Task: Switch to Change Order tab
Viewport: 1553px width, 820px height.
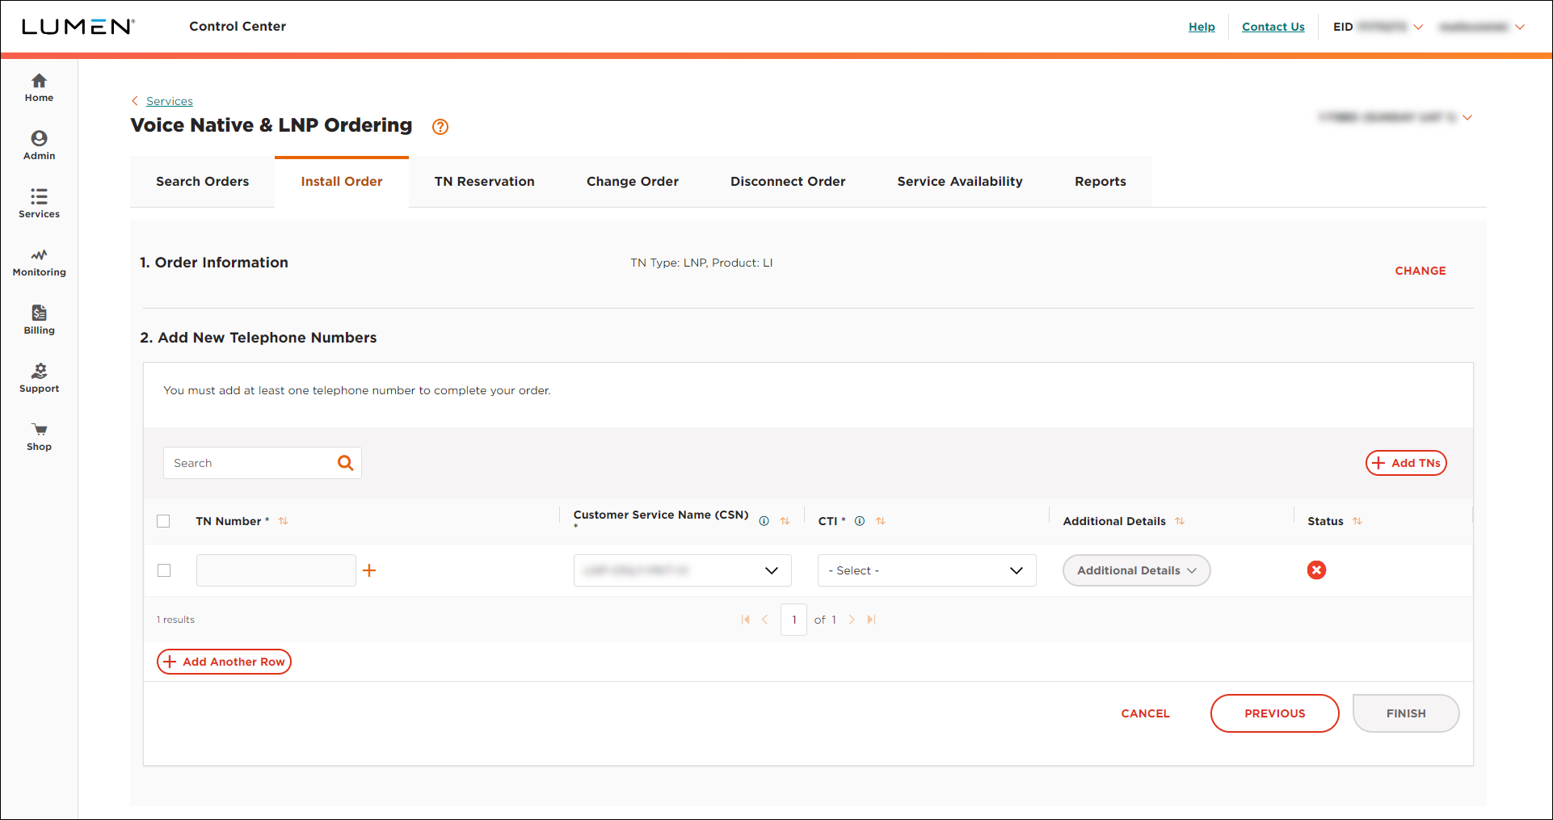Action: (633, 182)
